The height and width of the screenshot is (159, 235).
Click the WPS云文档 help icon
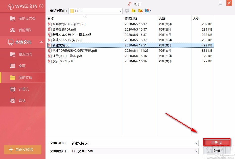[x=41, y=6]
